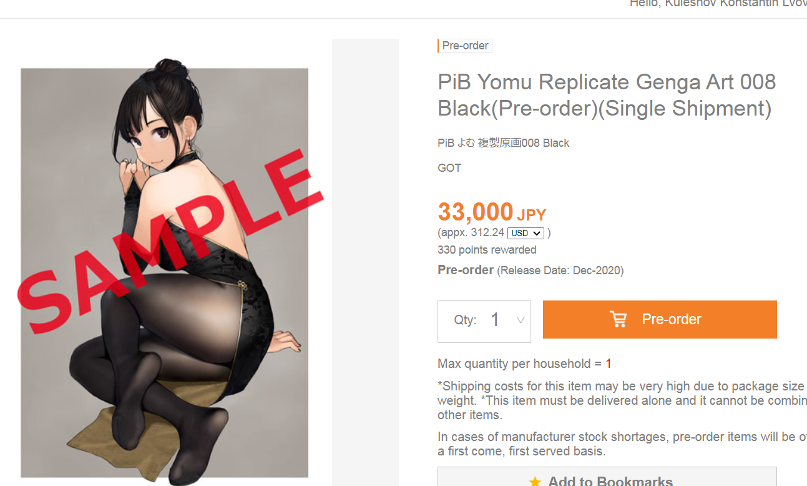This screenshot has width=807, height=486.
Task: Click the 33,000 JPY price
Action: pyautogui.click(x=492, y=212)
